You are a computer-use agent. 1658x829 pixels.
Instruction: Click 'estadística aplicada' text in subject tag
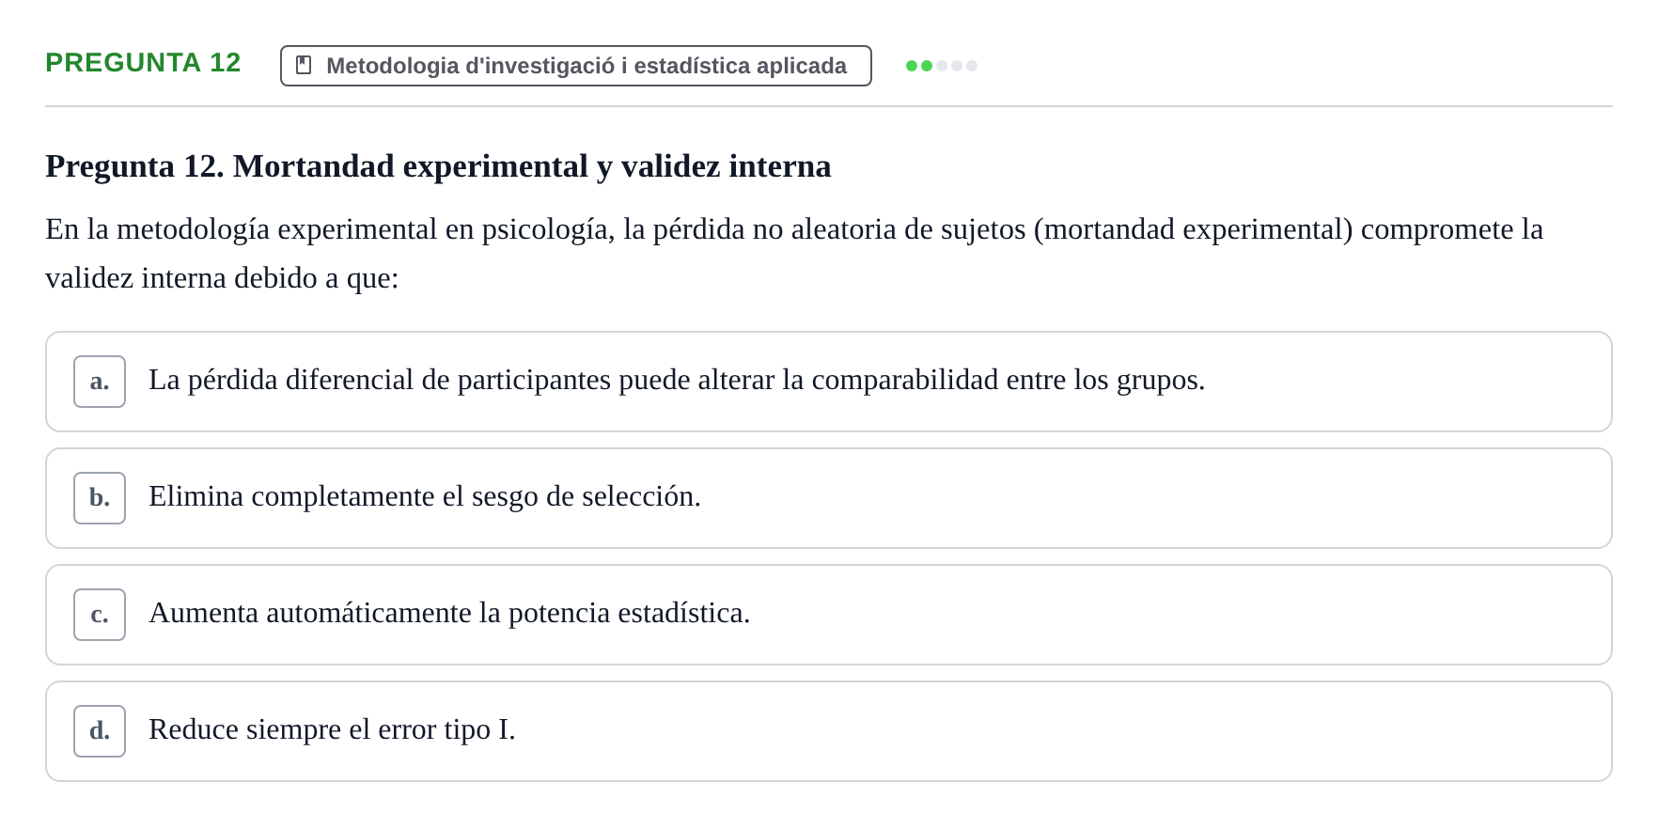(741, 66)
